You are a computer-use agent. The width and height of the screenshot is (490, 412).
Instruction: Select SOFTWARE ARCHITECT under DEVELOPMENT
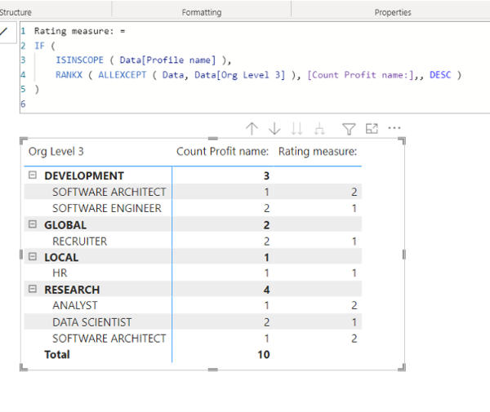pyautogui.click(x=109, y=192)
